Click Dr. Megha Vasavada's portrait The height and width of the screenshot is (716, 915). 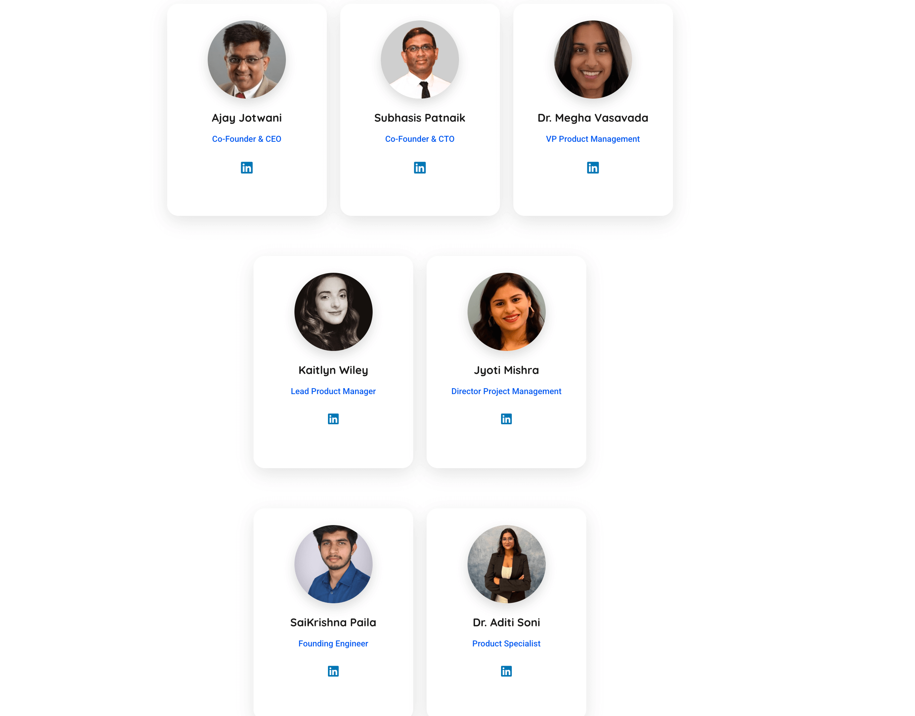(x=593, y=60)
